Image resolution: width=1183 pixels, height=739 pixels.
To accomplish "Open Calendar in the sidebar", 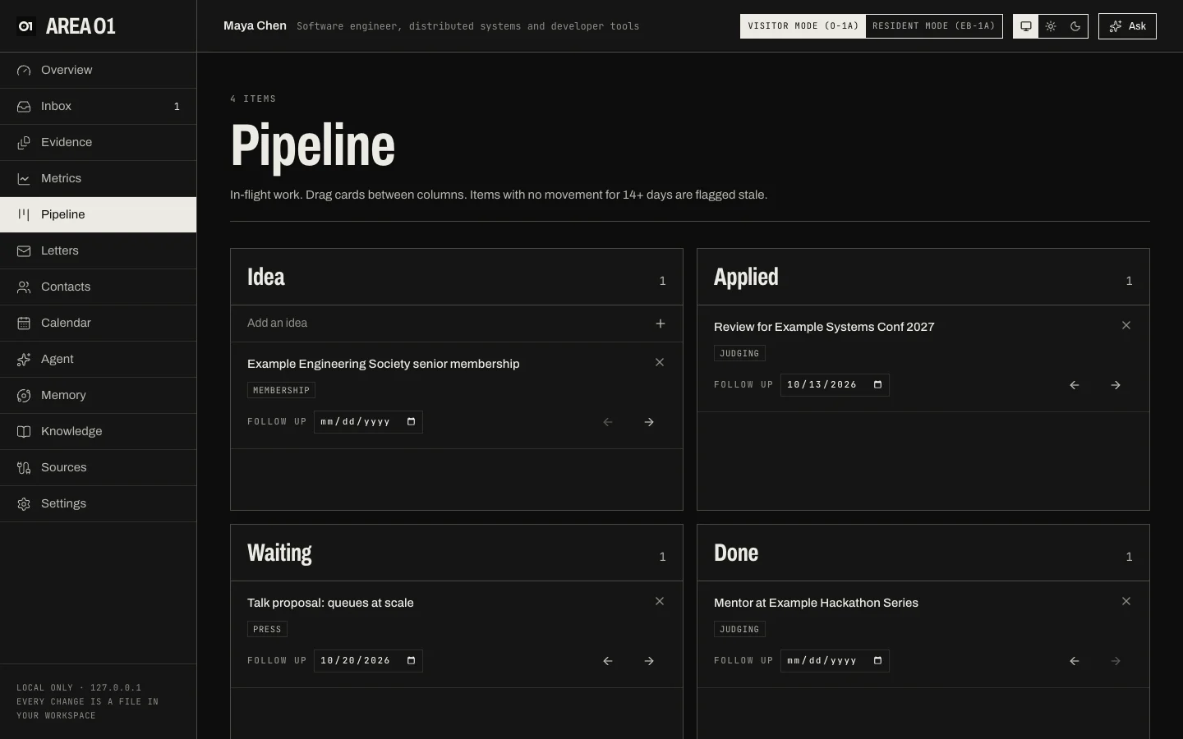I will click(99, 324).
